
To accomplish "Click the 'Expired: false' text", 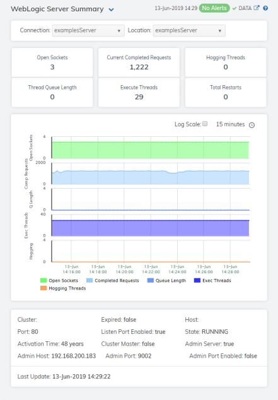I will [x=119, y=320].
